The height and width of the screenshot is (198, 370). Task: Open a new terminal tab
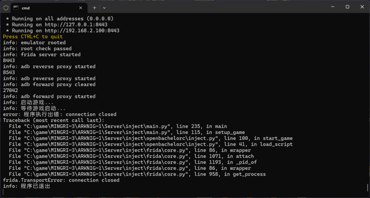coord(95,8)
